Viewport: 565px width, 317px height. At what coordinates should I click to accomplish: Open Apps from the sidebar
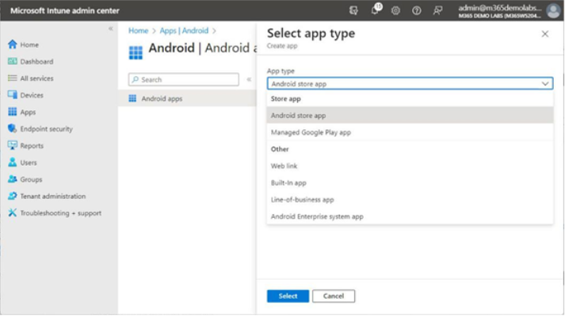(21, 112)
